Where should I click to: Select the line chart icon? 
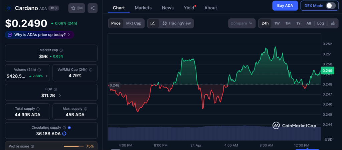(153, 23)
